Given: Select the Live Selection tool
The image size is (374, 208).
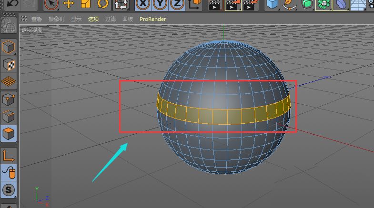Looking at the screenshot, I should click(51, 4).
